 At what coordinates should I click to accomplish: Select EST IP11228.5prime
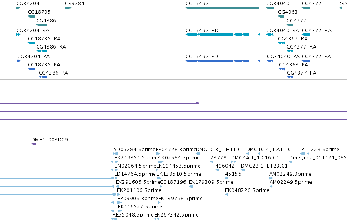pos(320,150)
